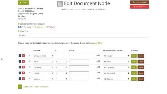Click the value field in the anvil row

click(79, 62)
